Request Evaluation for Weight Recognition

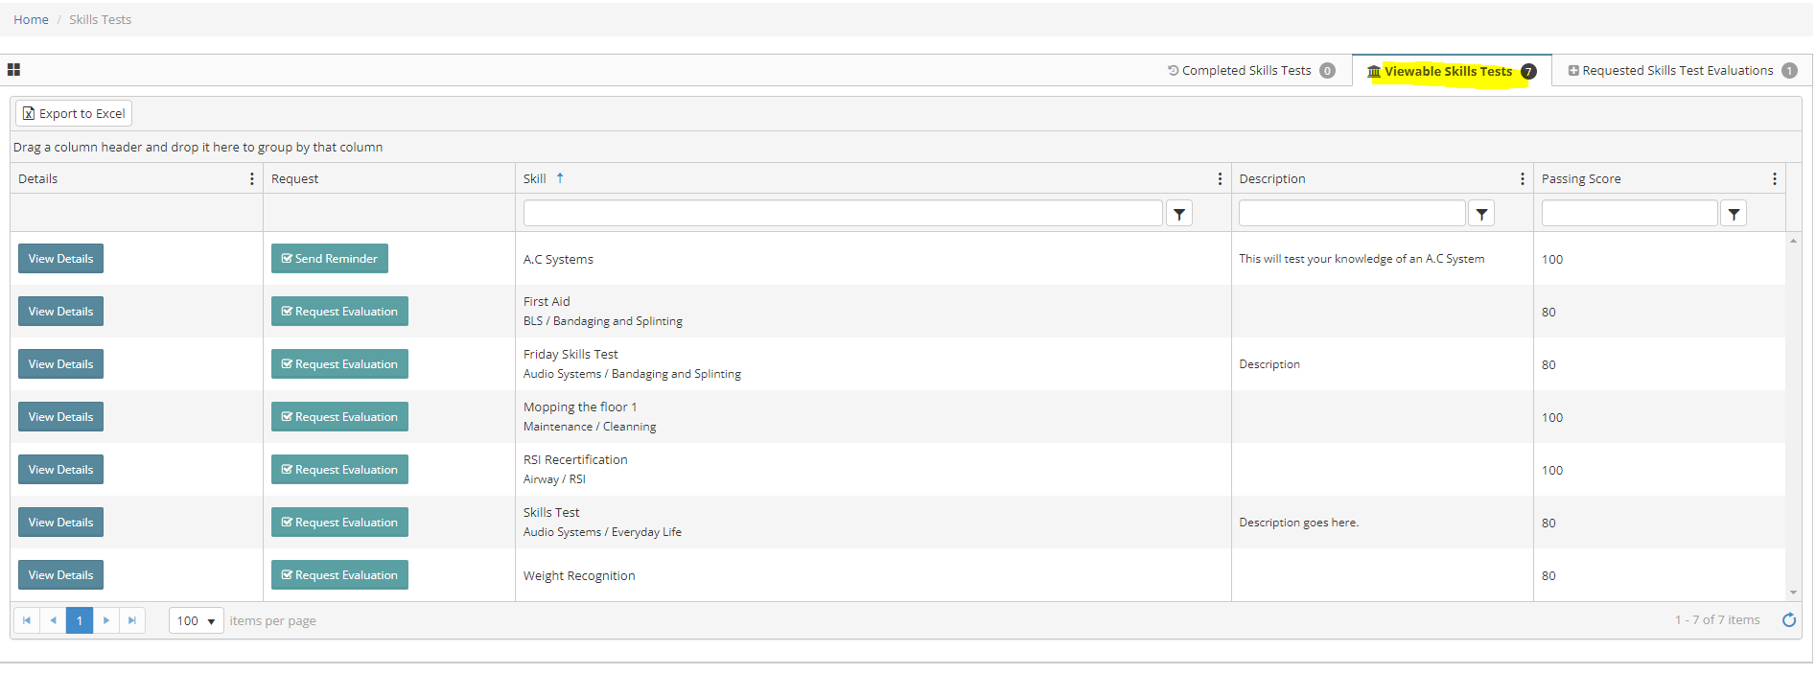[x=339, y=575]
